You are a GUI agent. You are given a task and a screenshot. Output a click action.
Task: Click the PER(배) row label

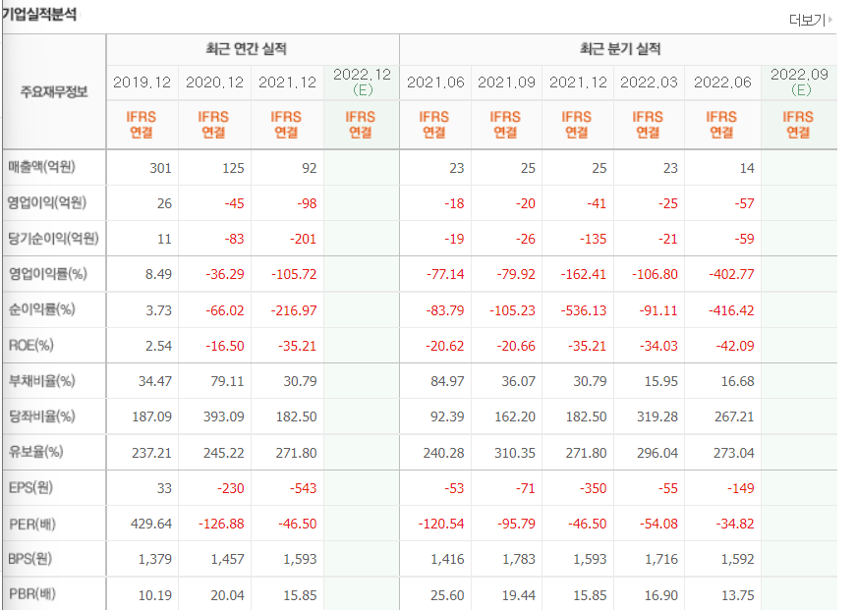(x=32, y=525)
